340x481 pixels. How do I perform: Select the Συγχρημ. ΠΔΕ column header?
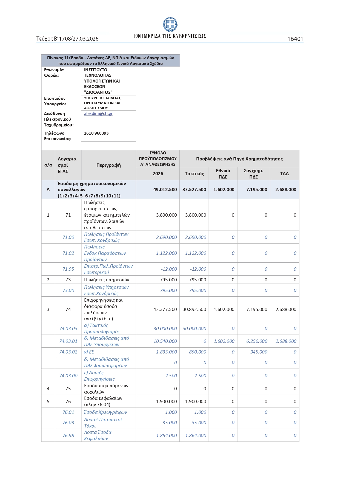point(253,174)
